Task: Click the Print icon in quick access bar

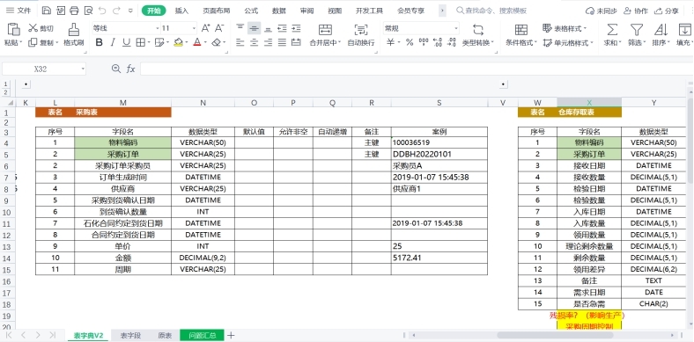Action: click(x=74, y=11)
